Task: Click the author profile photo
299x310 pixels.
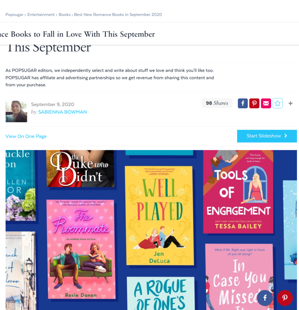Action: point(16,111)
